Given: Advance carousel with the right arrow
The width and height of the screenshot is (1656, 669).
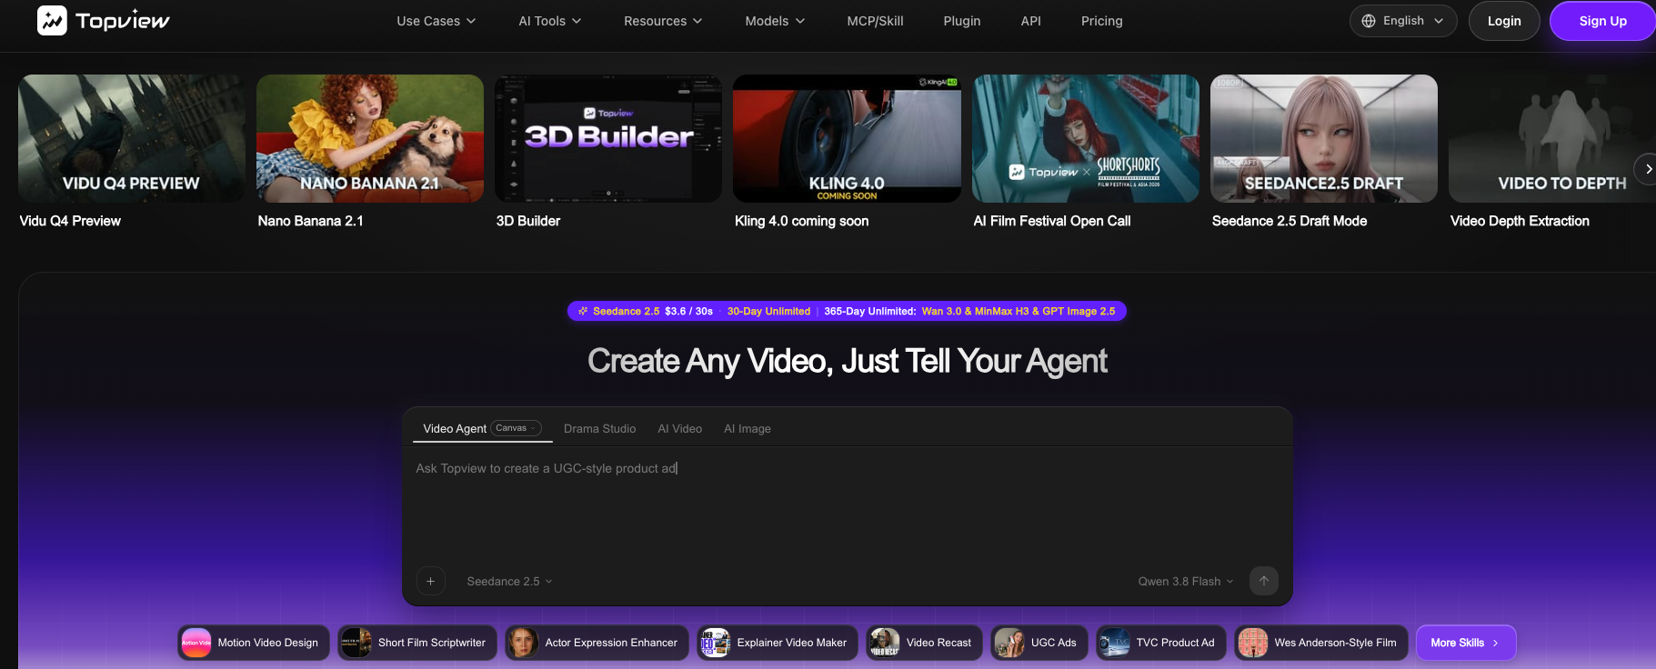Looking at the screenshot, I should click(x=1647, y=169).
